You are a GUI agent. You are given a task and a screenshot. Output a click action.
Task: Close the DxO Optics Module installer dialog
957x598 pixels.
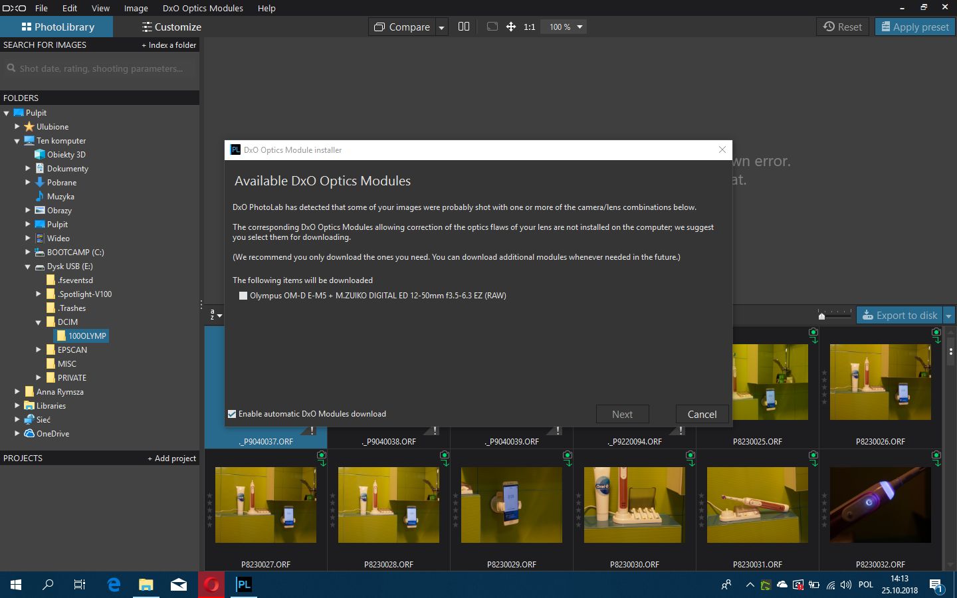pyautogui.click(x=722, y=149)
